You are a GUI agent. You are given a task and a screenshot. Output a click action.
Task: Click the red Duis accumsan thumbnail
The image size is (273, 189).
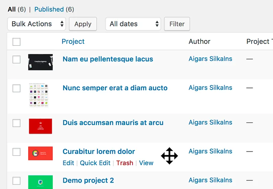(40, 126)
